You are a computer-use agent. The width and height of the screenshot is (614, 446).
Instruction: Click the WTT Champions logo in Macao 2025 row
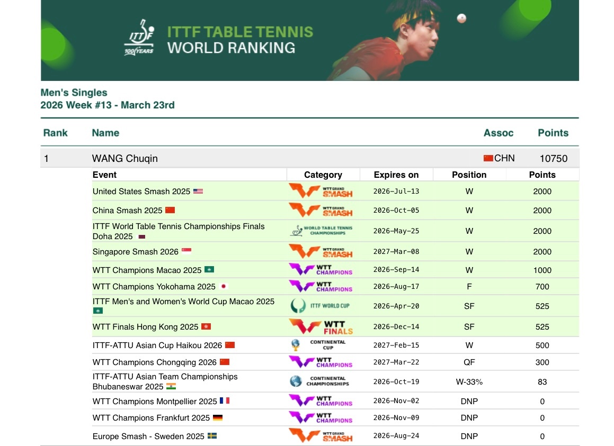tap(321, 269)
